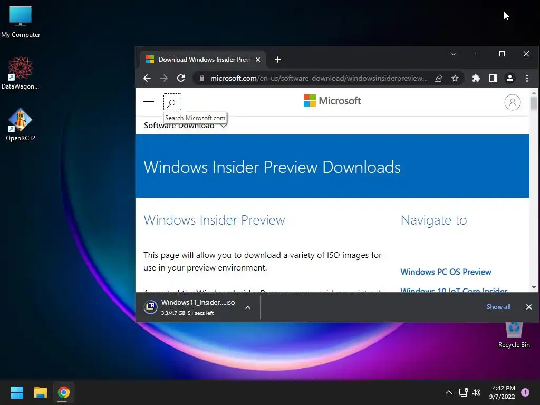Click the address bar URL
The height and width of the screenshot is (405, 540).
(x=319, y=78)
